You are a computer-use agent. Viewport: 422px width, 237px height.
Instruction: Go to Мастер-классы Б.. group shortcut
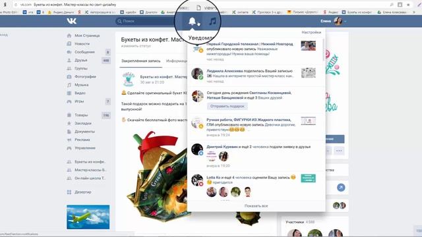click(x=90, y=170)
